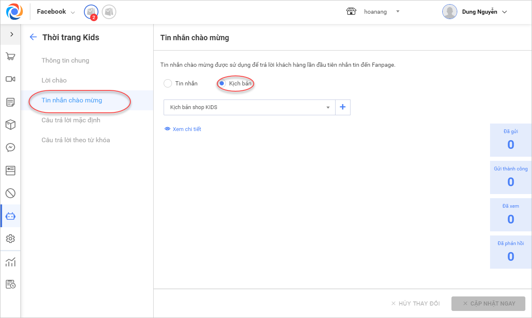Open the Kịch bản shop KIDS dropdown

pyautogui.click(x=249, y=107)
